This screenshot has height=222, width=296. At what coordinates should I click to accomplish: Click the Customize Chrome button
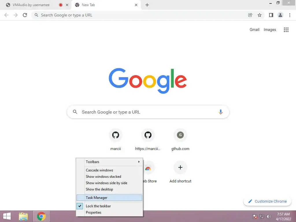tap(267, 201)
